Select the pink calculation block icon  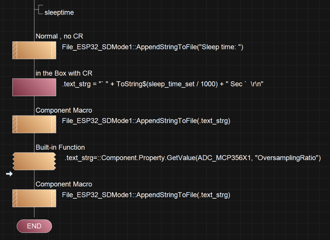pyautogui.click(x=34, y=87)
